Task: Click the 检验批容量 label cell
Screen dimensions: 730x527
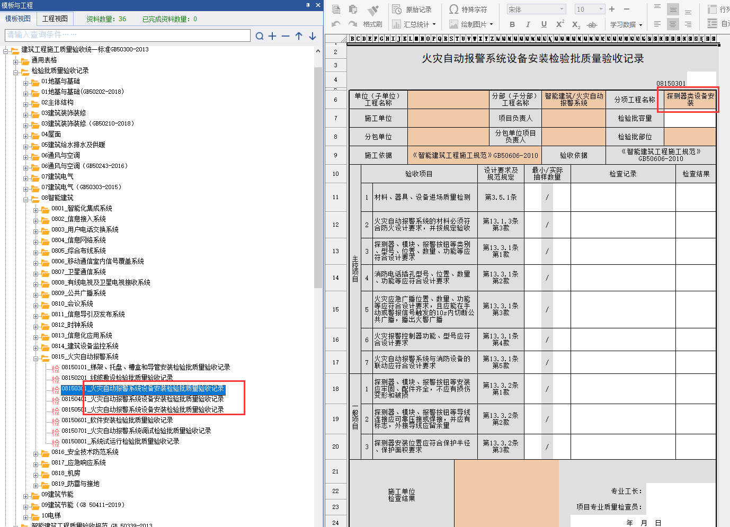Action: click(635, 118)
